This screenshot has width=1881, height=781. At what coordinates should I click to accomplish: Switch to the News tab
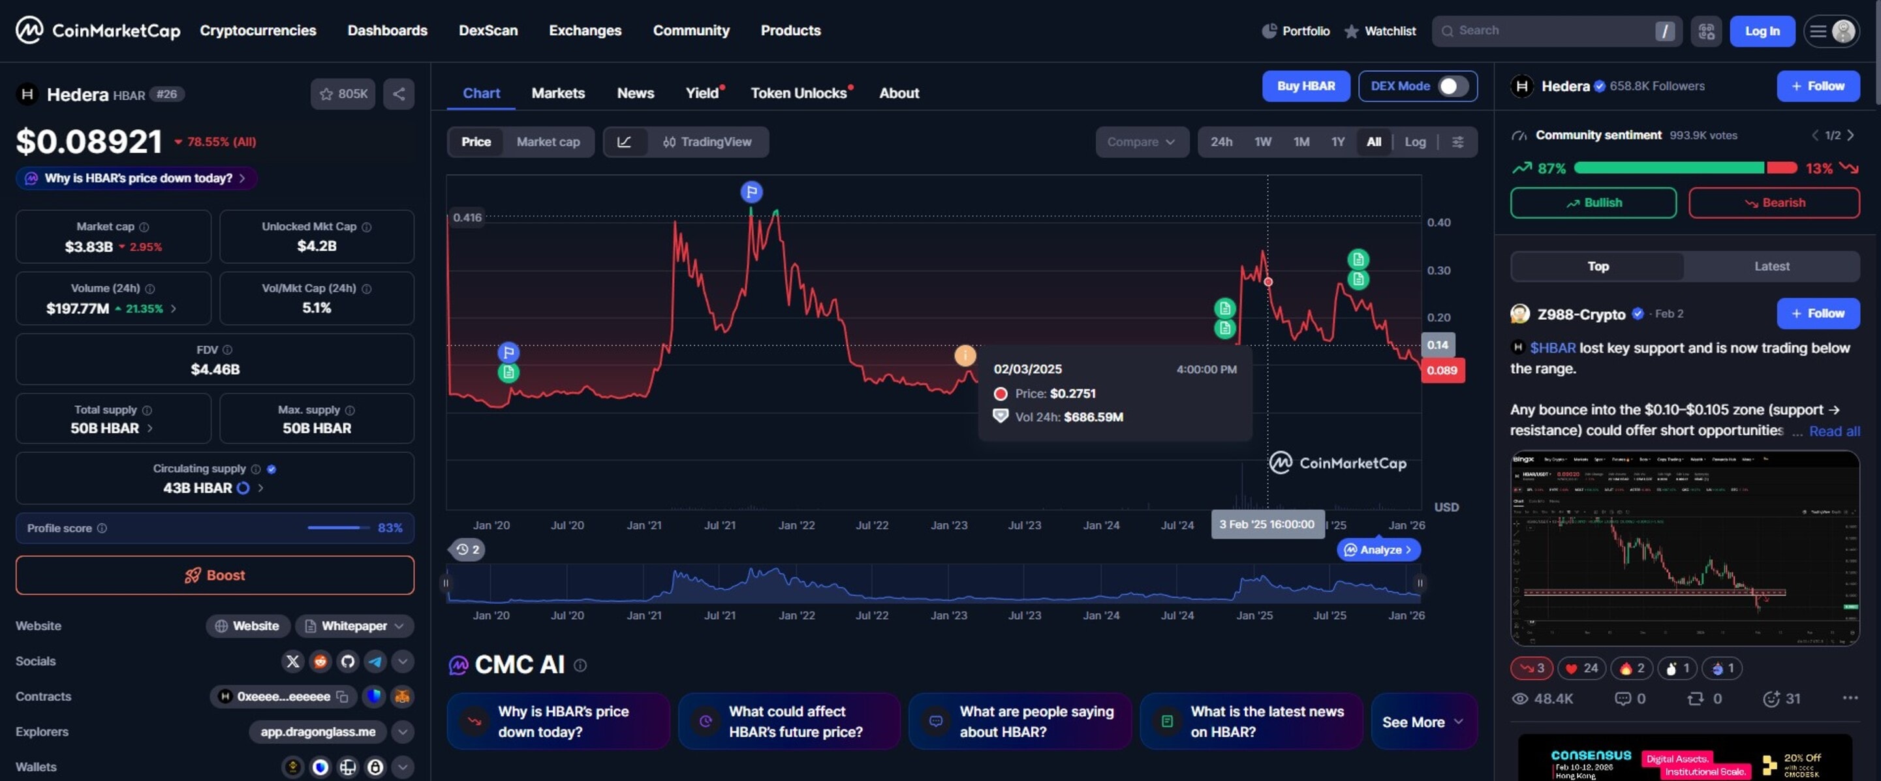pyautogui.click(x=635, y=93)
